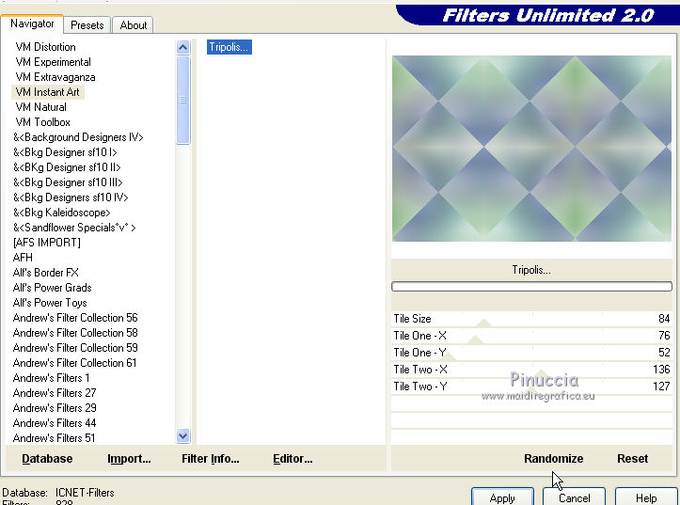Select Andrew's Filter Collection 56

pyautogui.click(x=75, y=318)
